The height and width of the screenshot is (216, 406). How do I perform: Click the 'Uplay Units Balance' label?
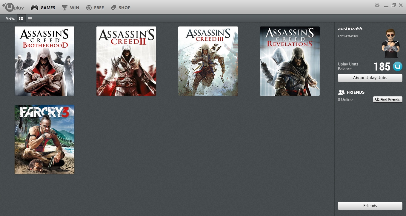348,66
